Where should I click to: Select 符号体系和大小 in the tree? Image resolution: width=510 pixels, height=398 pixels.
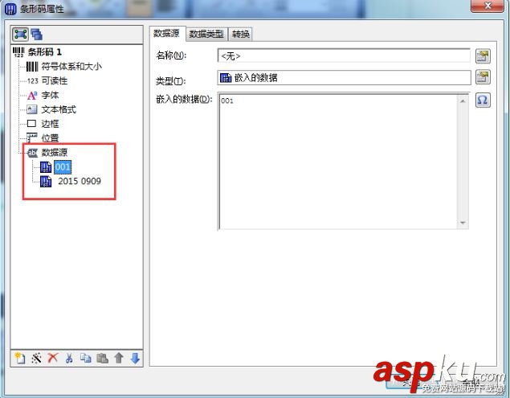point(71,67)
